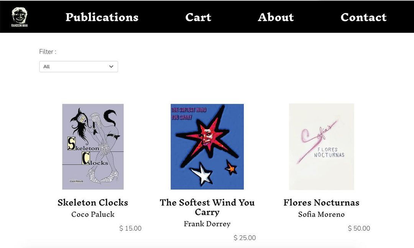414x248 pixels.
Task: Click the $ 25.00 price
Action: pos(245,238)
